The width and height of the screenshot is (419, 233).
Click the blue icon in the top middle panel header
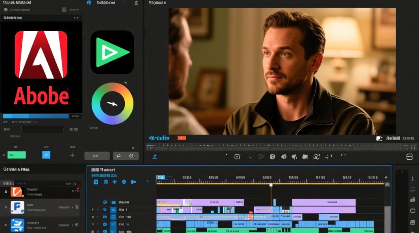(x=89, y=3)
